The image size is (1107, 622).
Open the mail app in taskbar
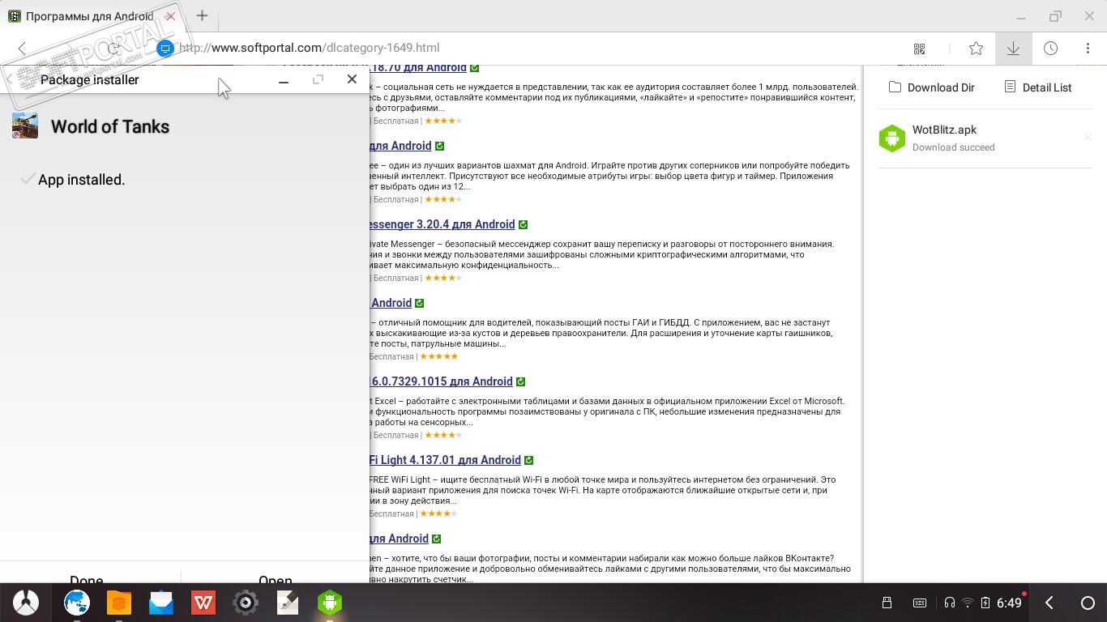(161, 603)
